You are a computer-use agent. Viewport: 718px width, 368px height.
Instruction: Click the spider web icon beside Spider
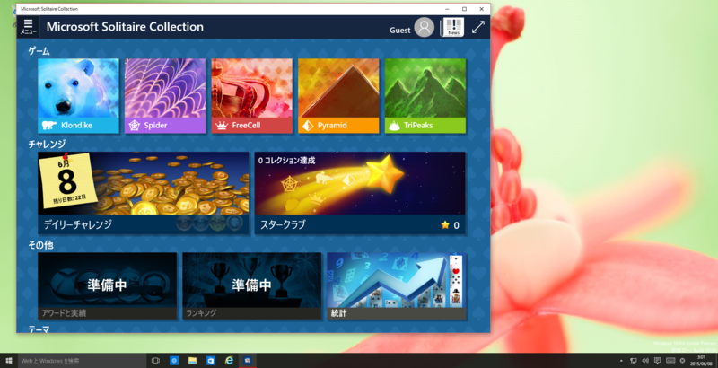pyautogui.click(x=134, y=126)
